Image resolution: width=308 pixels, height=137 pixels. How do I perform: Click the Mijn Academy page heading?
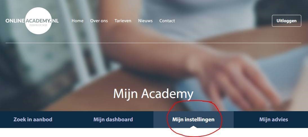[x=153, y=94]
